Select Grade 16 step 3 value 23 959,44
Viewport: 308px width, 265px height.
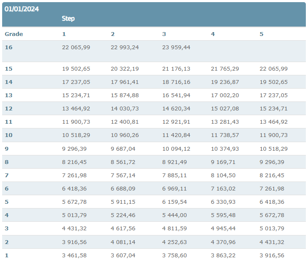coord(176,47)
